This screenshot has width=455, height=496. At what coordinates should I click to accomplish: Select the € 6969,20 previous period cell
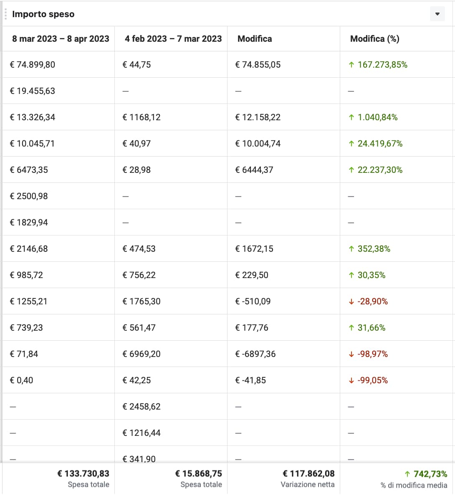[142, 354]
